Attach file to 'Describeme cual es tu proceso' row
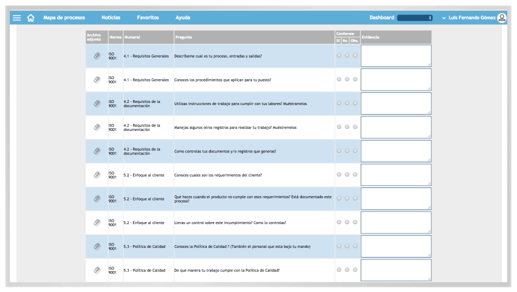Image resolution: width=517 pixels, height=292 pixels. pyautogui.click(x=96, y=56)
